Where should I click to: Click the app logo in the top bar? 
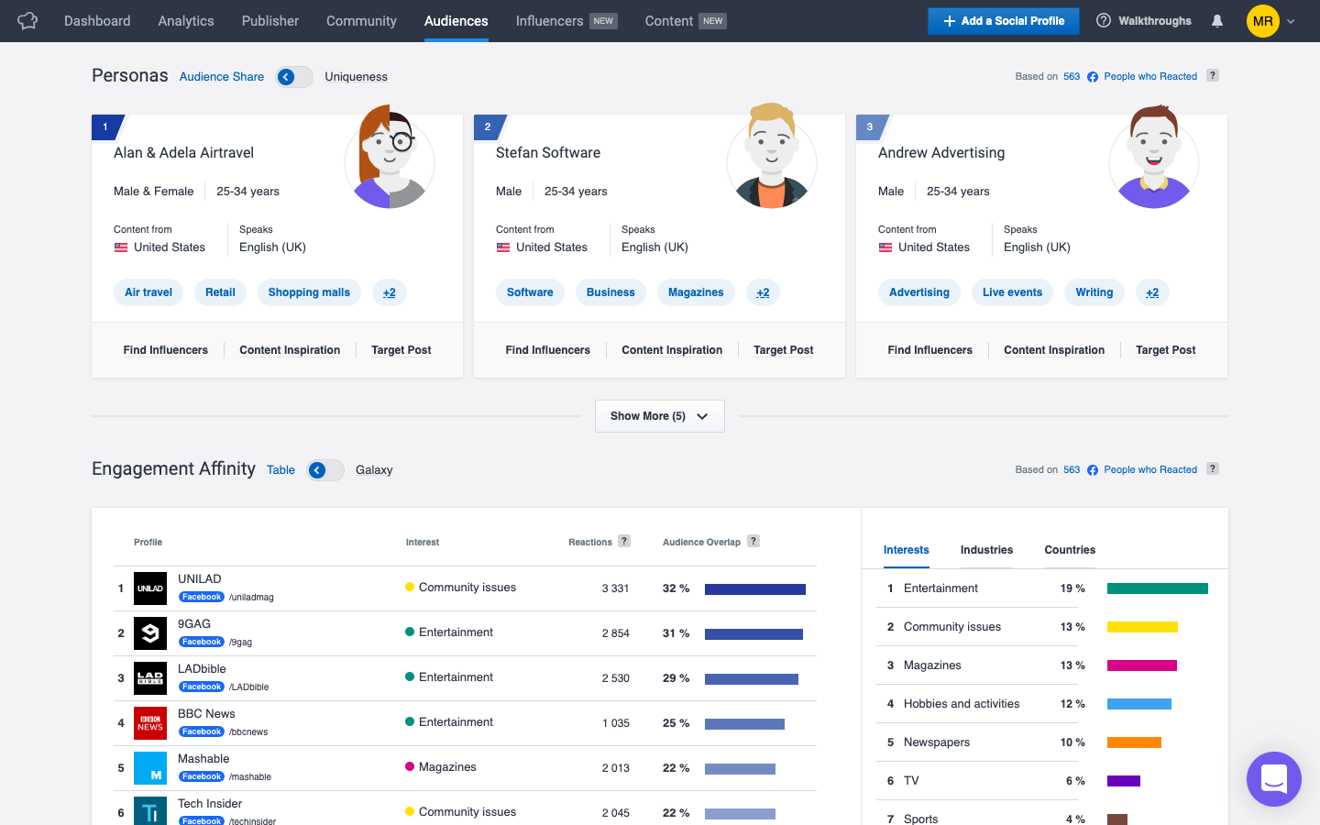pyautogui.click(x=27, y=20)
